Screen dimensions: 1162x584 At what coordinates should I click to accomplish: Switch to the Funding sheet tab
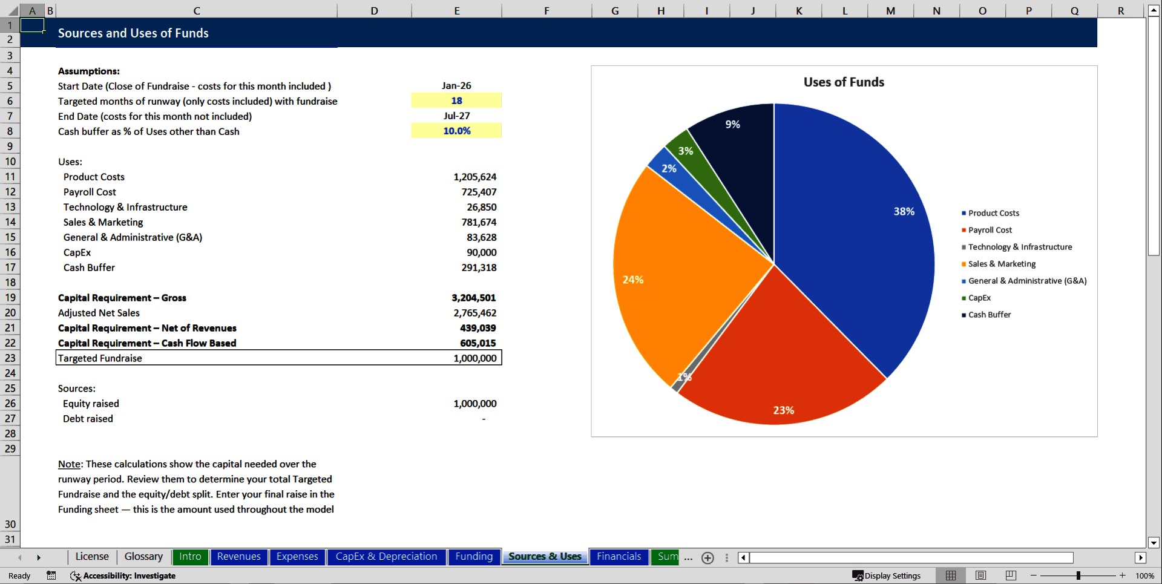click(474, 557)
